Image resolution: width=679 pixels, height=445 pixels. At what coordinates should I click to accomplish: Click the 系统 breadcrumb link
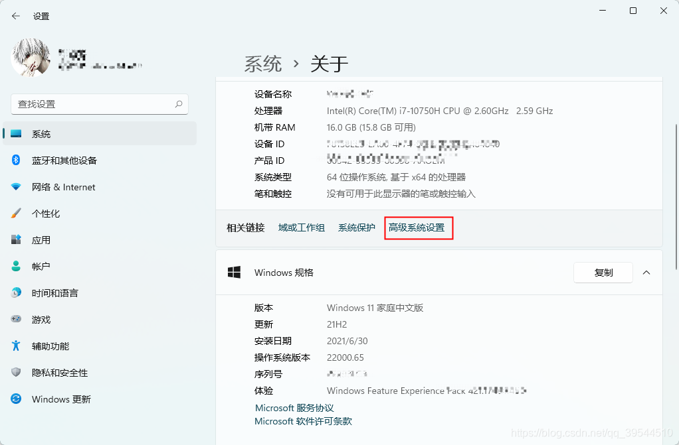pyautogui.click(x=263, y=64)
